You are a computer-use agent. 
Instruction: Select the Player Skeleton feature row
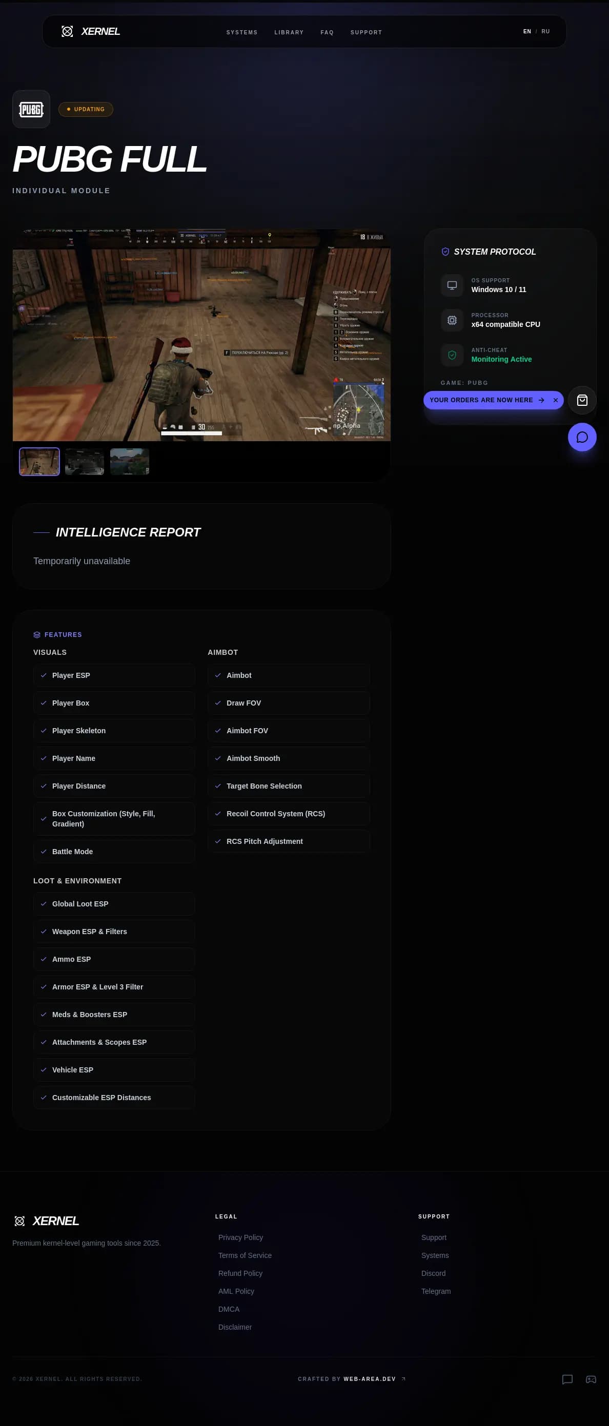tap(114, 731)
